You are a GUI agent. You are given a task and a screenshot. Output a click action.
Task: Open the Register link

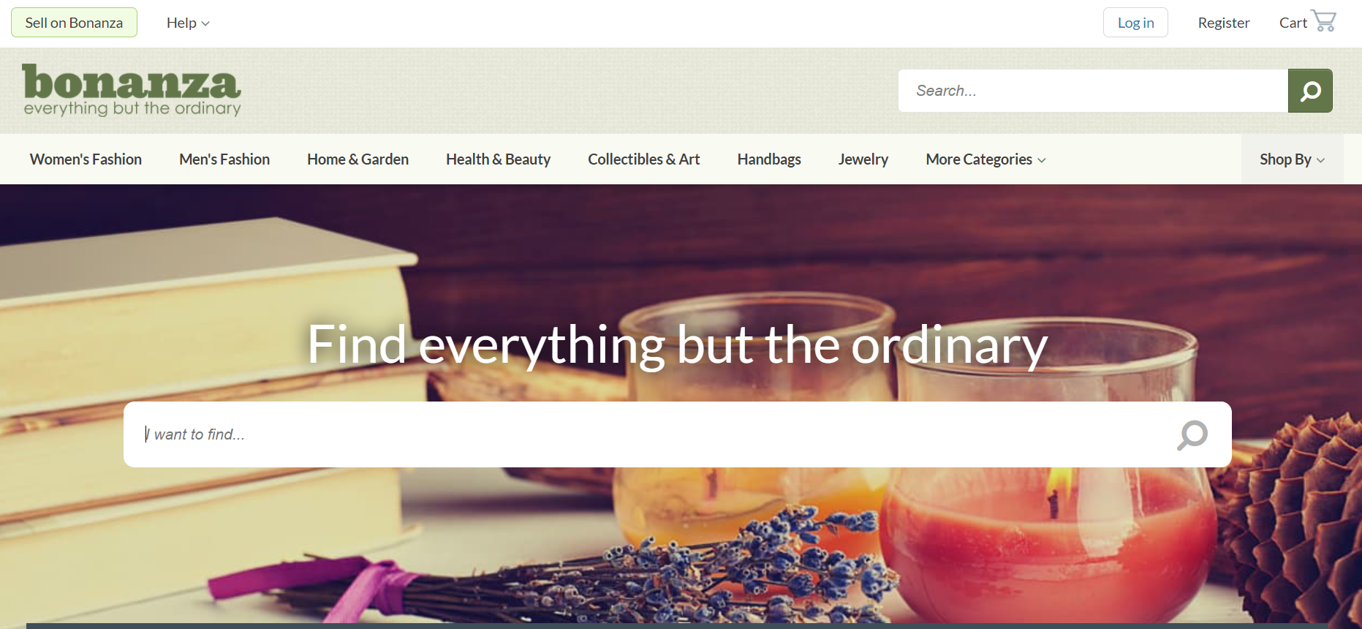(x=1224, y=23)
